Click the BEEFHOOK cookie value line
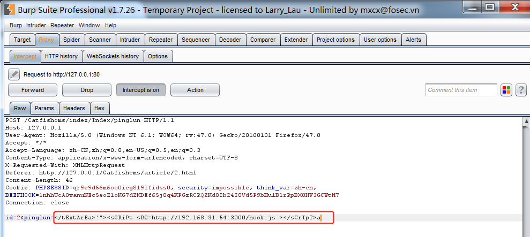 (173, 195)
